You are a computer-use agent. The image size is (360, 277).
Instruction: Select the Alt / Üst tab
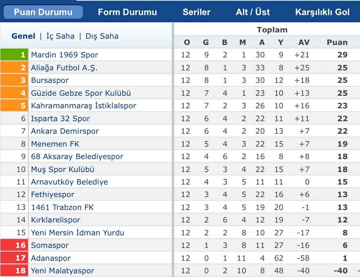pos(253,11)
